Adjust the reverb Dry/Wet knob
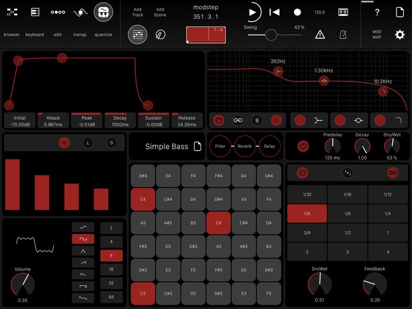412x309 pixels. click(391, 146)
